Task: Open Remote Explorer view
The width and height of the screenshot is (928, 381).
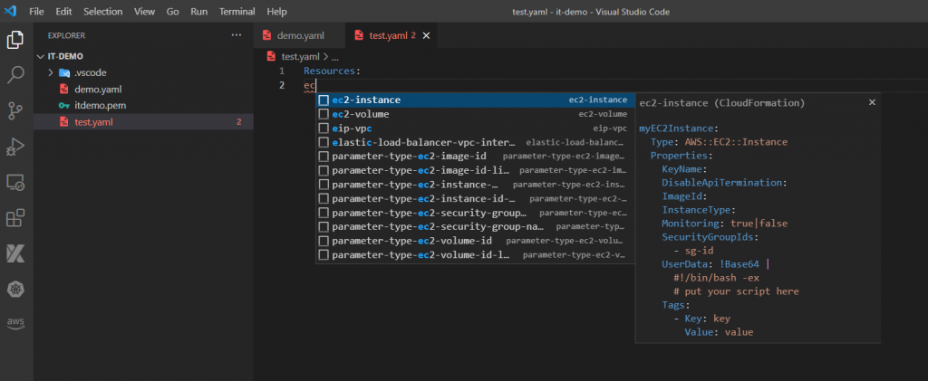Action: tap(15, 182)
